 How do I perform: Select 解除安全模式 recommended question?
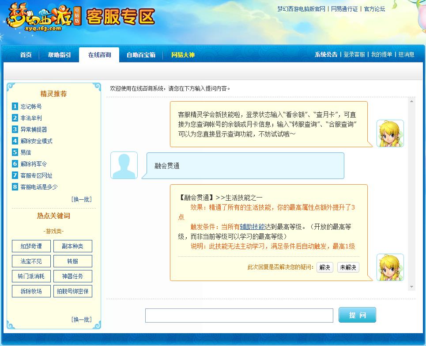tap(36, 141)
